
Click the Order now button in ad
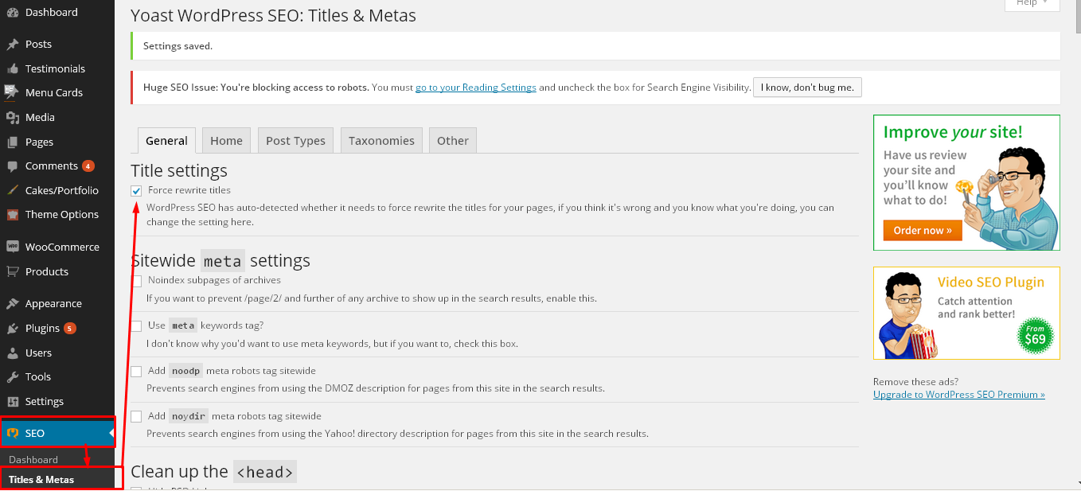click(x=923, y=231)
